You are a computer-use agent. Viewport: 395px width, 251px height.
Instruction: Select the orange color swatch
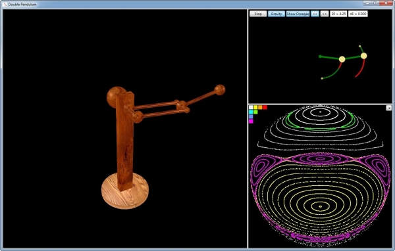[x=260, y=107]
